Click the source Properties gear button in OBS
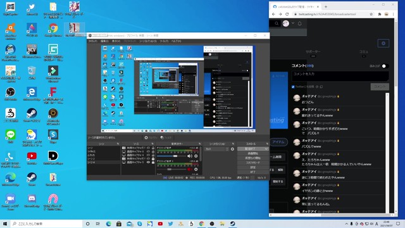The image size is (405, 228). pos(151,138)
